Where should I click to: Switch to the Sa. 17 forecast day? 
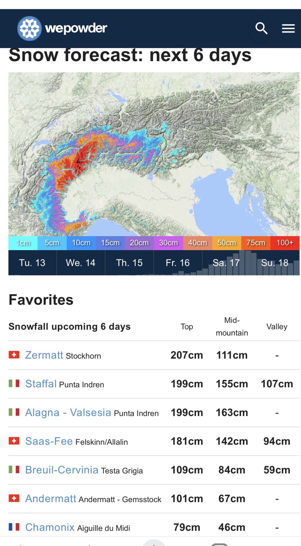226,263
